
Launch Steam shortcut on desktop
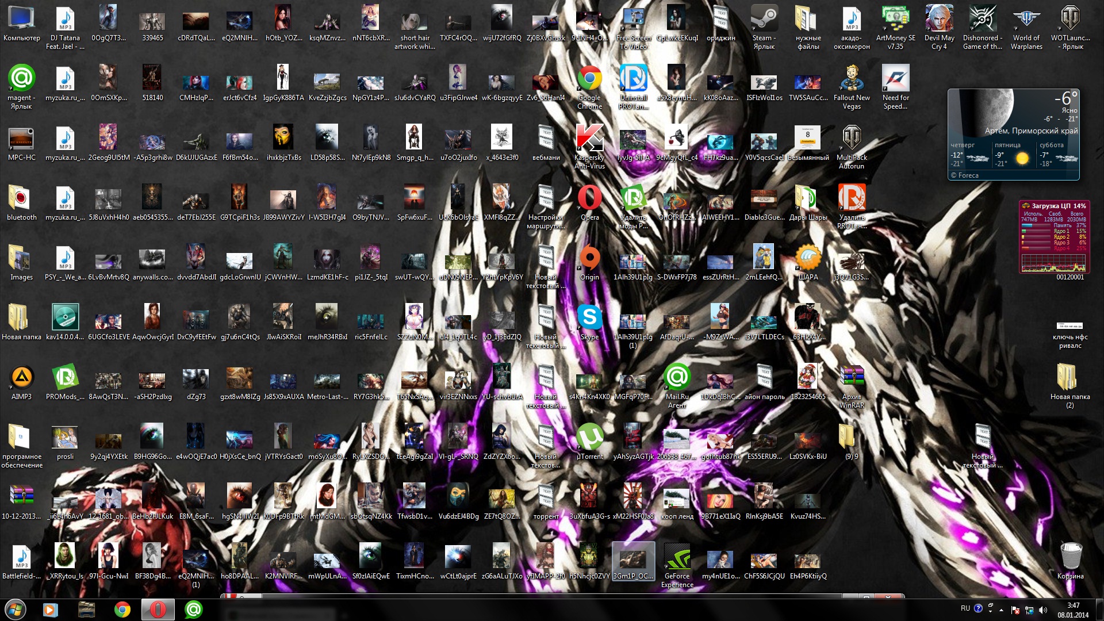pos(764,28)
